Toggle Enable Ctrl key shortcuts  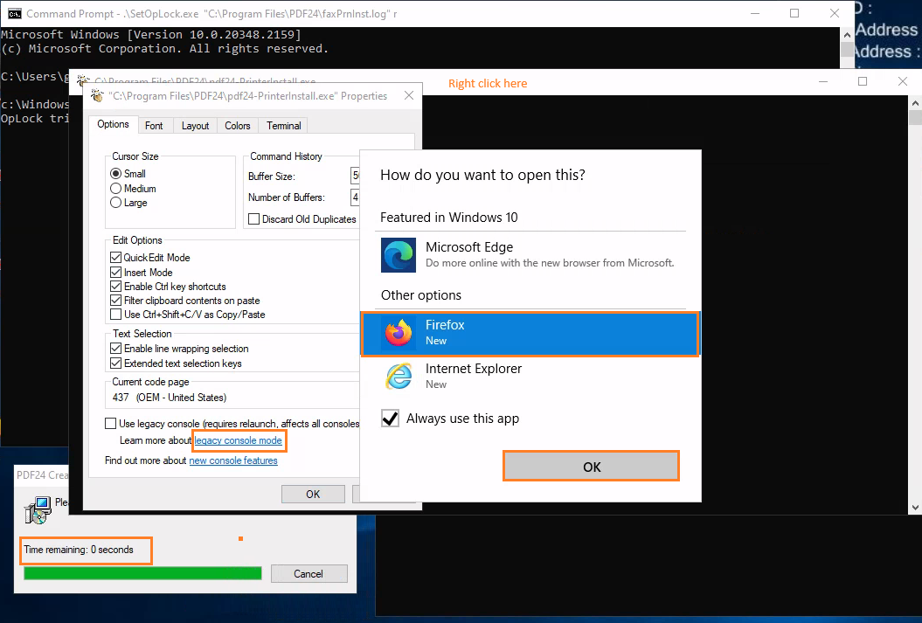click(x=116, y=287)
